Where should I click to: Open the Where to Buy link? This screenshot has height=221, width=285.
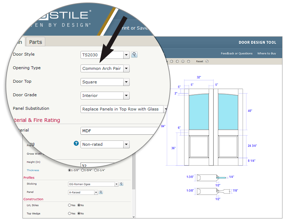click(x=266, y=53)
